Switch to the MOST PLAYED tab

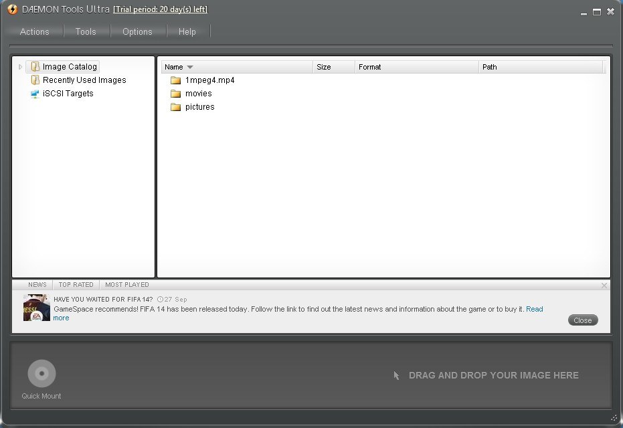pyautogui.click(x=126, y=284)
